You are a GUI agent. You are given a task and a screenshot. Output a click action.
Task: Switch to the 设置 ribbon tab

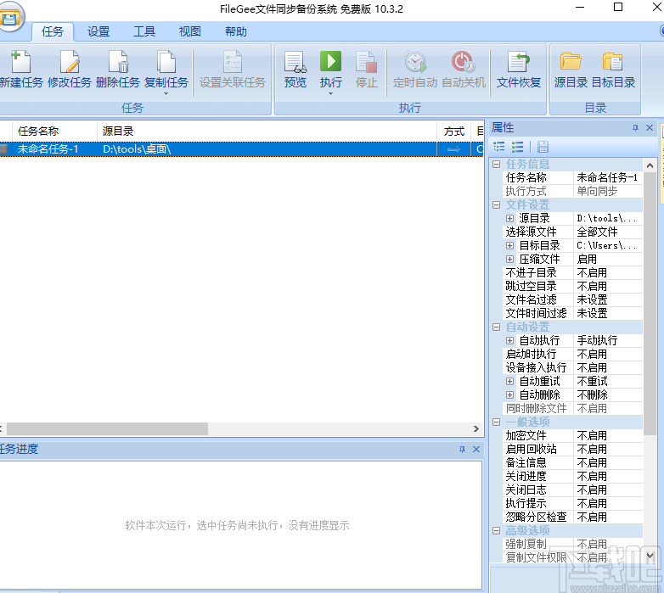pyautogui.click(x=98, y=31)
